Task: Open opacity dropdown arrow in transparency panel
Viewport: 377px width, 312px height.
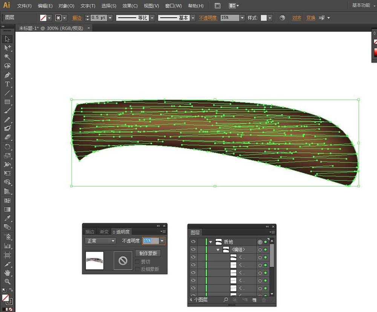Action: 162,241
